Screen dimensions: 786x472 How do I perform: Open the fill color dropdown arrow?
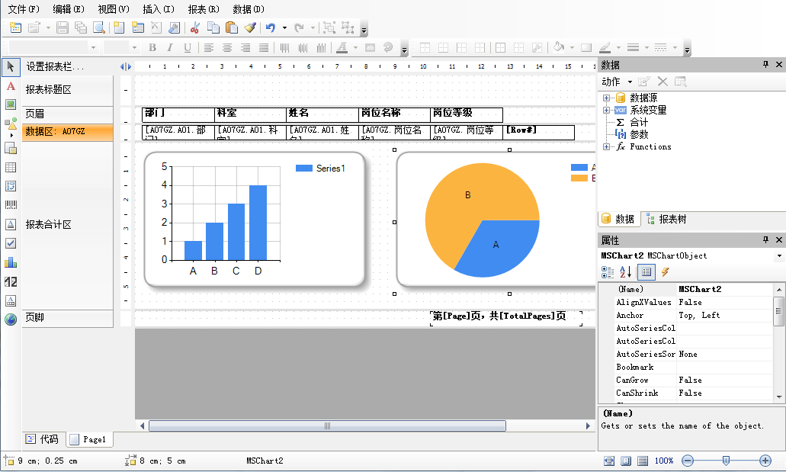pyautogui.click(x=572, y=47)
